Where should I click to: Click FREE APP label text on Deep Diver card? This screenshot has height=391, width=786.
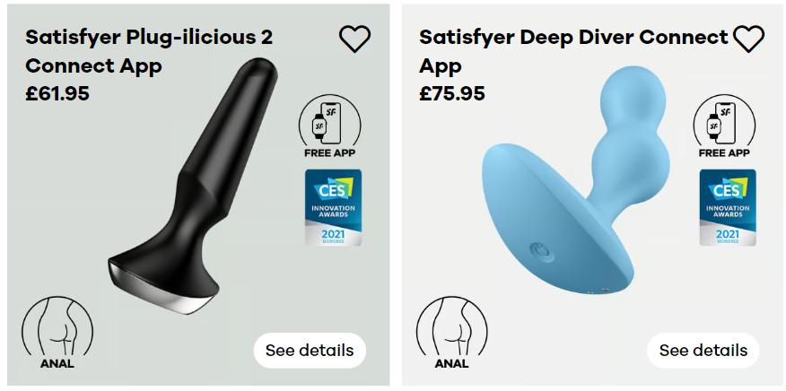click(x=724, y=152)
